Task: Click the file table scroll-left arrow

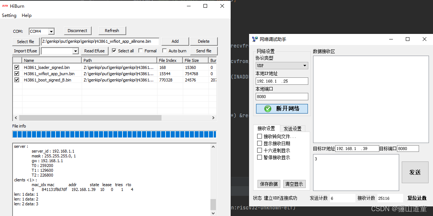Action: (16, 118)
